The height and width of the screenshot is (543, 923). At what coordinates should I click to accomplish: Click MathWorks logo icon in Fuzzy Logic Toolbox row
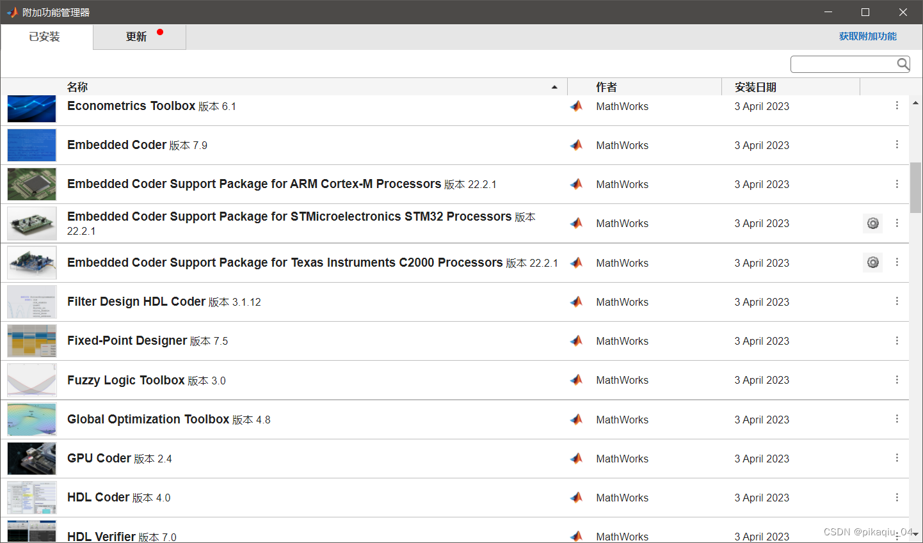click(x=576, y=379)
